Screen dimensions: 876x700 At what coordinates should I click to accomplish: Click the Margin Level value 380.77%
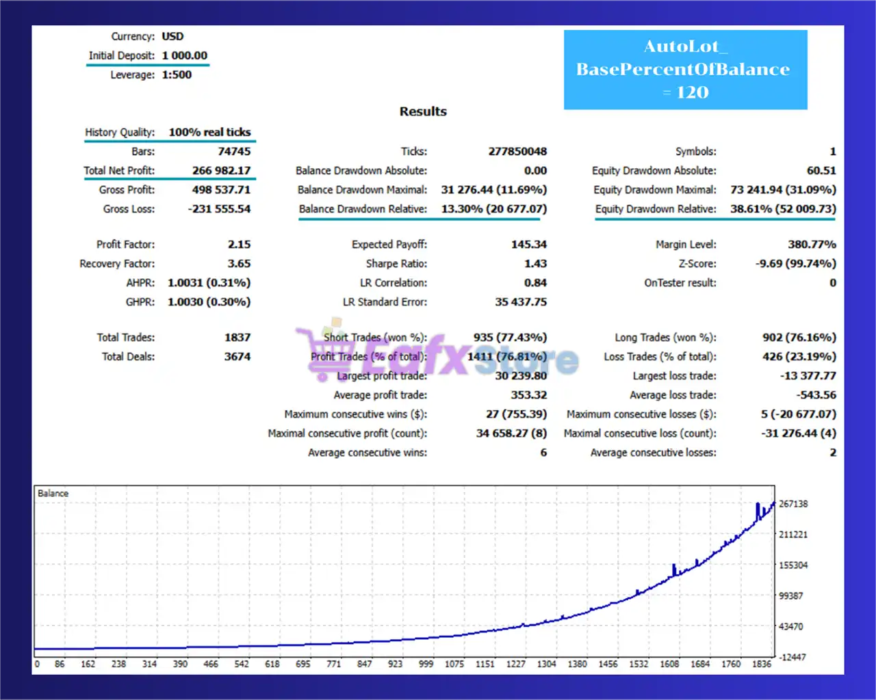812,244
